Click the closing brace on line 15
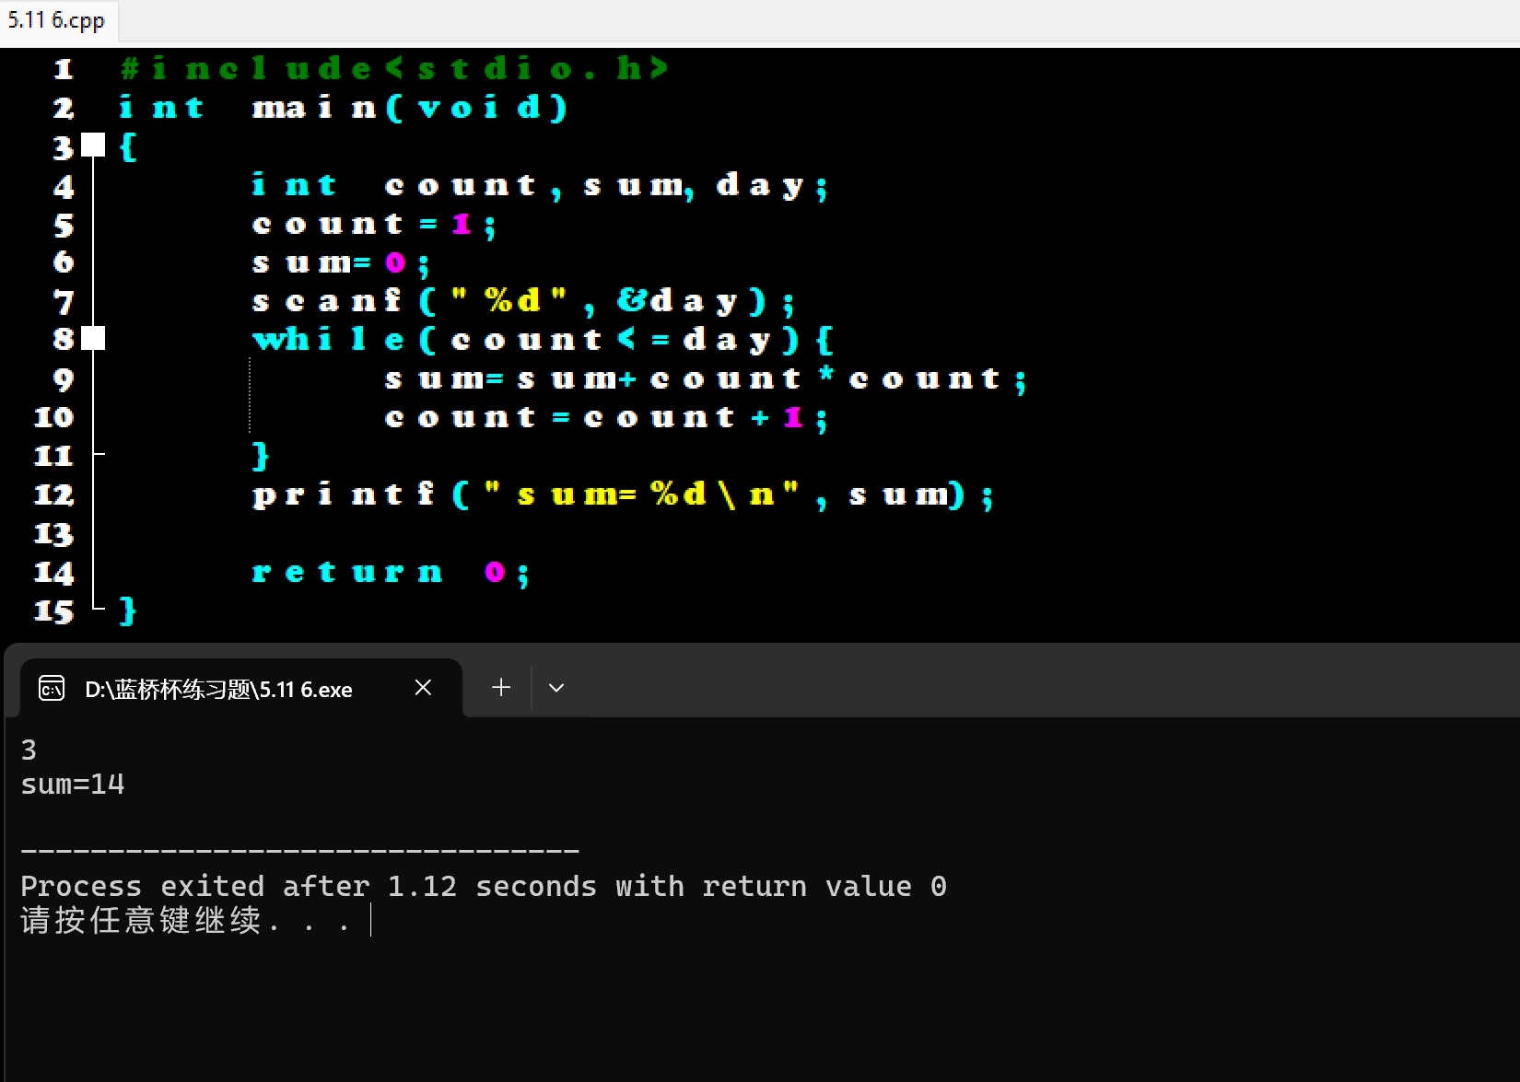 tap(128, 611)
